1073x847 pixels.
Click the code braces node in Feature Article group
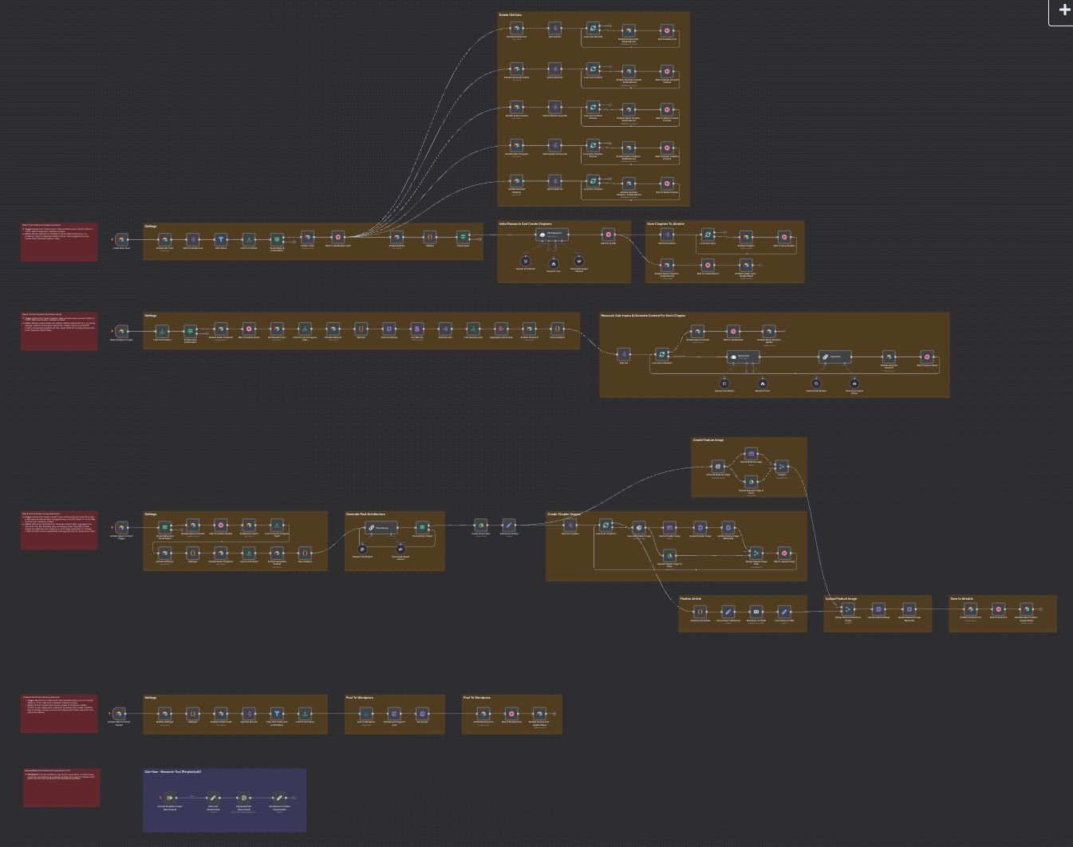700,612
